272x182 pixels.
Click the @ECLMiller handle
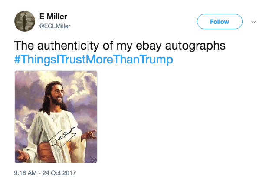(x=55, y=26)
